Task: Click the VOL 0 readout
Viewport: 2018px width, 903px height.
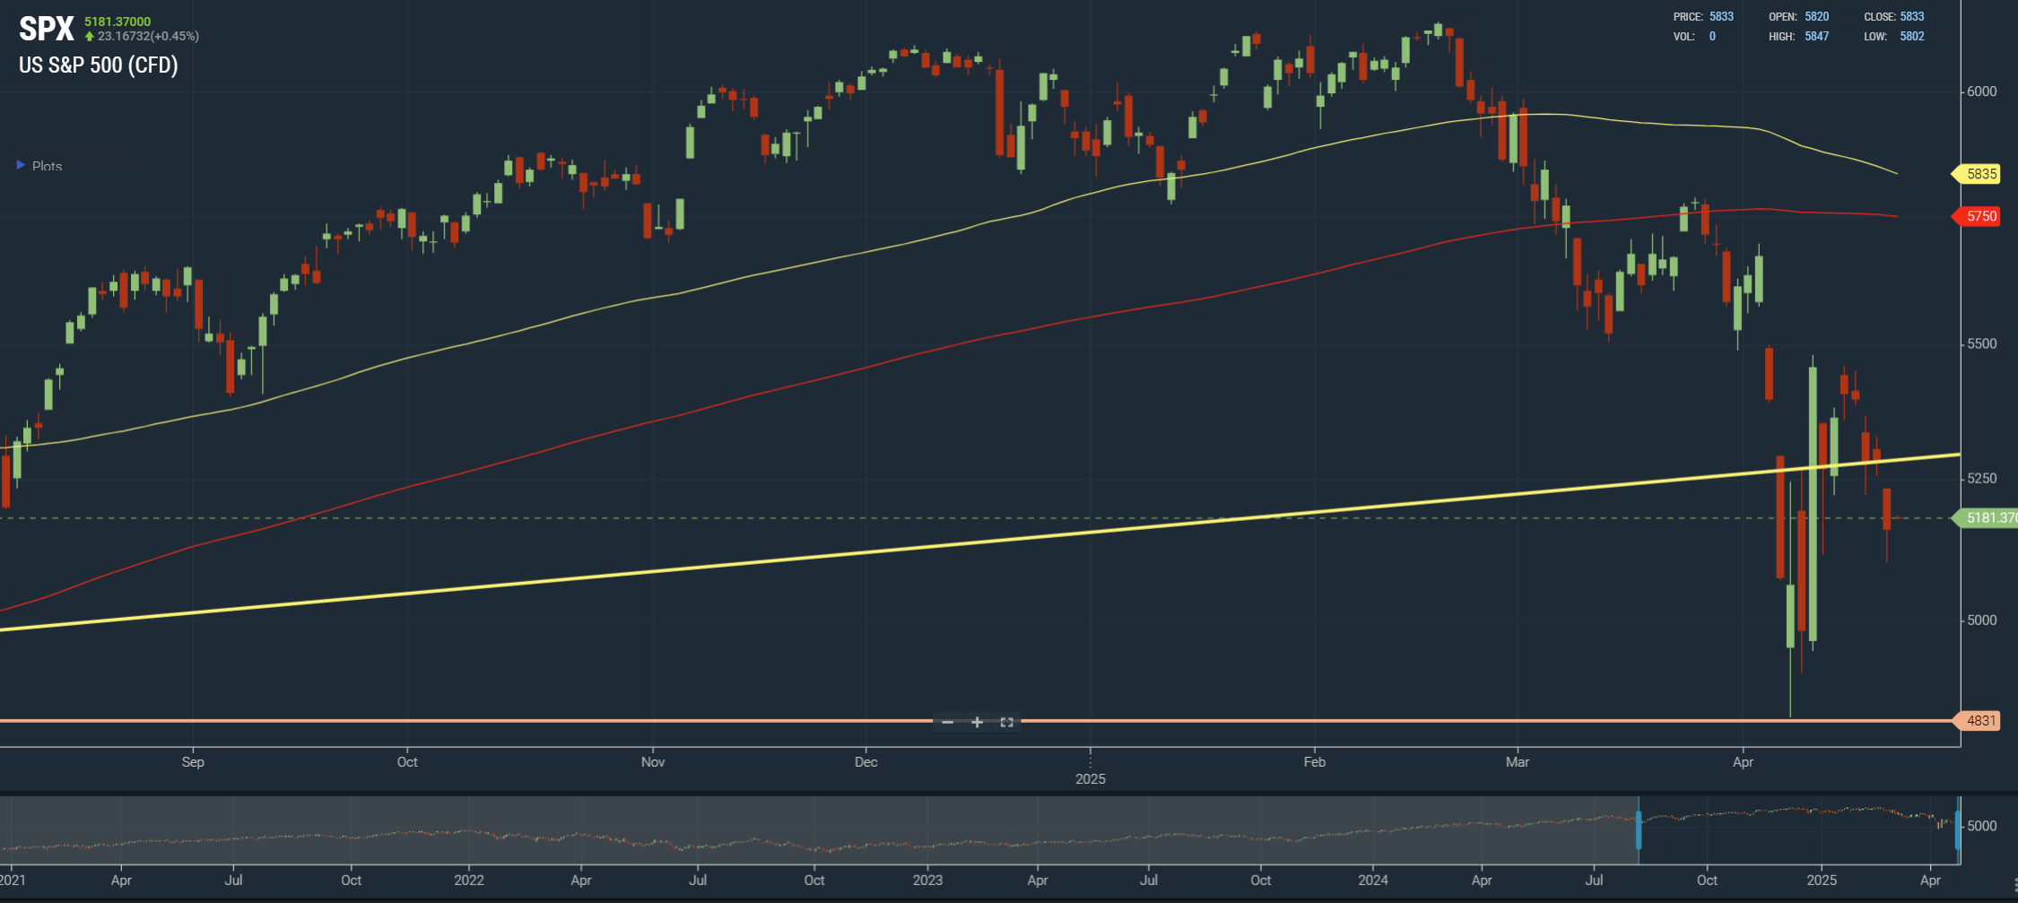Action: click(1694, 36)
